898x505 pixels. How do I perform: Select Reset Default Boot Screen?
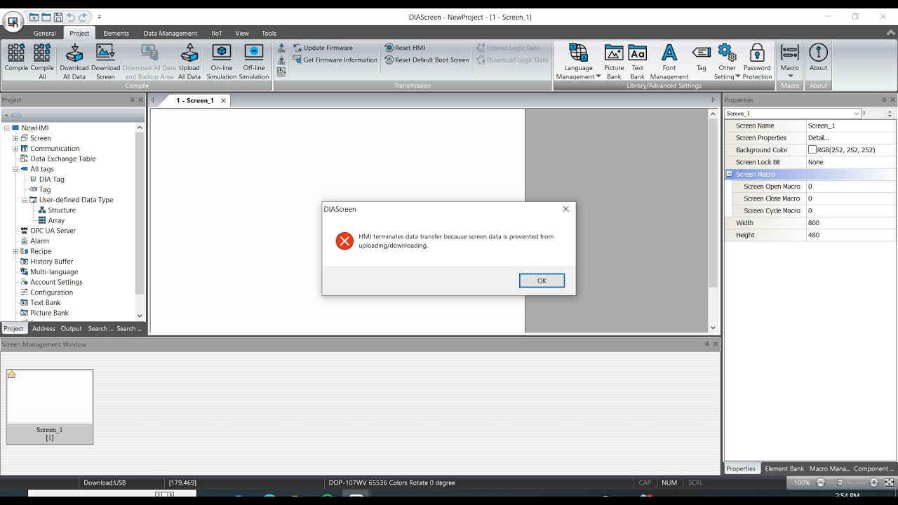pyautogui.click(x=427, y=60)
